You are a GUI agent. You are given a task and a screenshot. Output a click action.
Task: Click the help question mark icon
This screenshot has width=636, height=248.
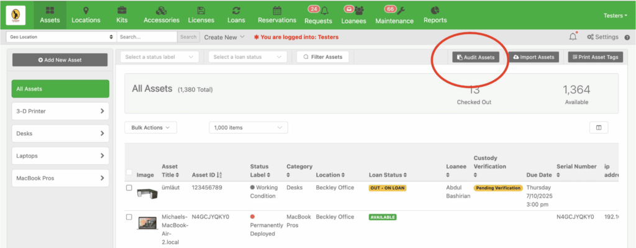click(x=627, y=37)
